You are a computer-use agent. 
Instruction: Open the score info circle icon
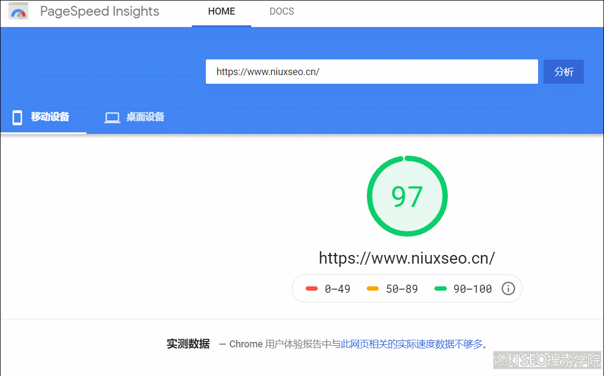[x=508, y=288]
